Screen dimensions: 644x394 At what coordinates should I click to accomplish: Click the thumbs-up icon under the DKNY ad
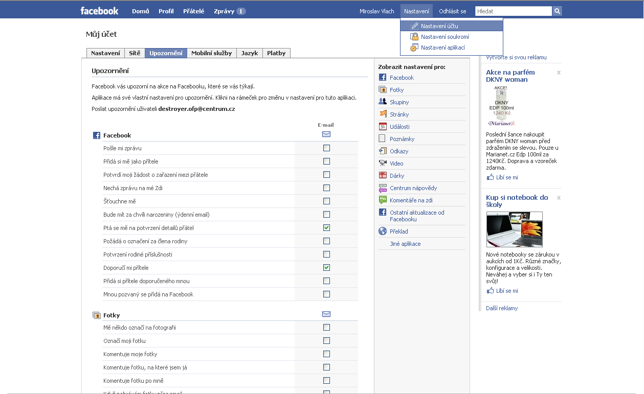(x=491, y=177)
